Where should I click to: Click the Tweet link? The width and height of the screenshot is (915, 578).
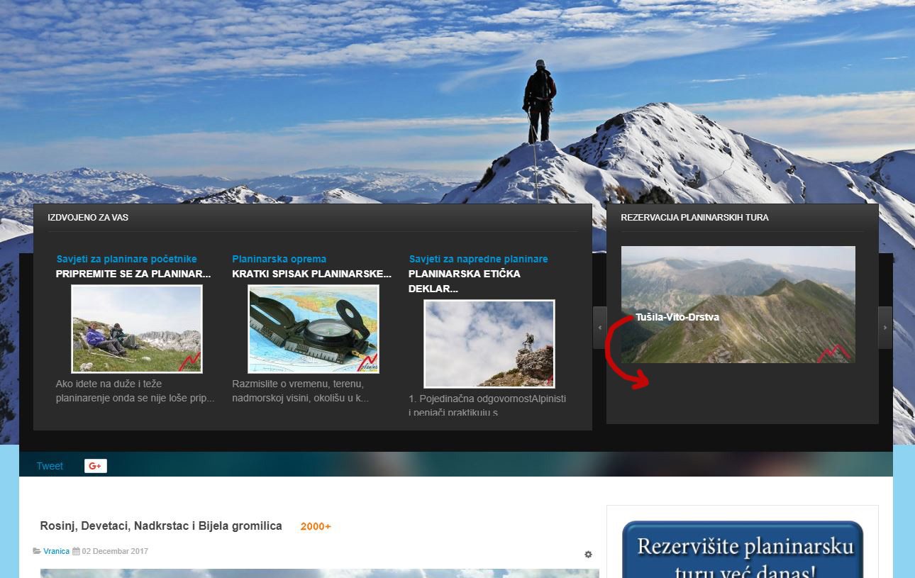click(x=50, y=466)
